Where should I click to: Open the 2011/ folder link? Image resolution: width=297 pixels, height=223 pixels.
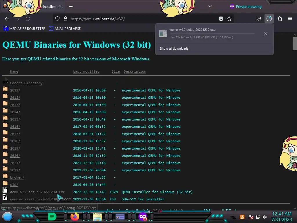[x=15, y=90]
